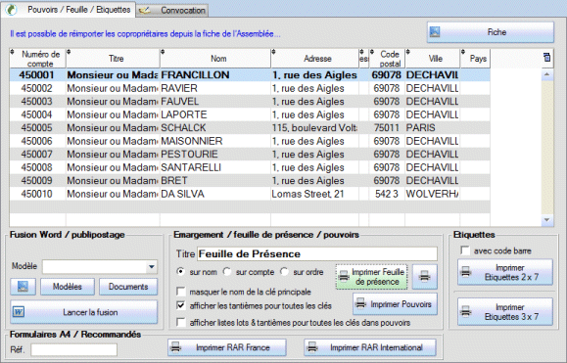Click Lancer la fusion
Screen dimensions: 567x363
[x=84, y=312]
